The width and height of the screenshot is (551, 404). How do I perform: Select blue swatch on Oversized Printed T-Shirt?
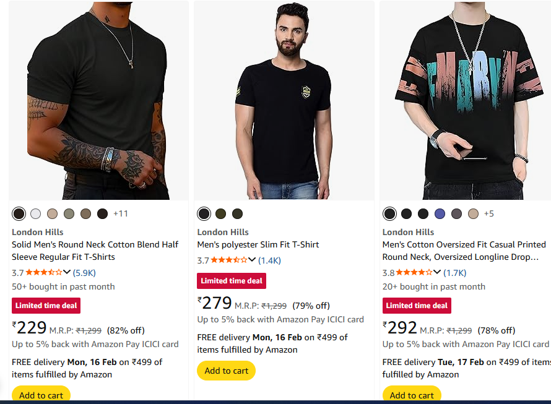[440, 213]
